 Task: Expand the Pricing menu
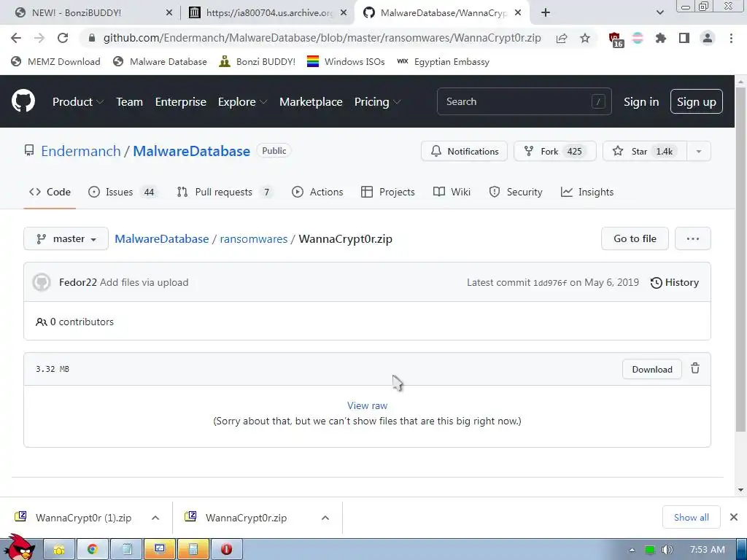click(377, 102)
